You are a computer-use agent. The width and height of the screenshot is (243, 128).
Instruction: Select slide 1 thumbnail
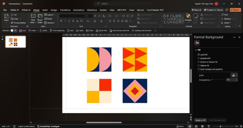[x=16, y=42]
